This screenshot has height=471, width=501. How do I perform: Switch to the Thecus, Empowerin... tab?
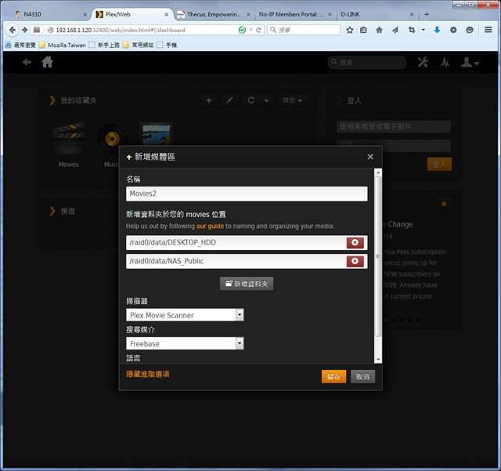[x=214, y=14]
